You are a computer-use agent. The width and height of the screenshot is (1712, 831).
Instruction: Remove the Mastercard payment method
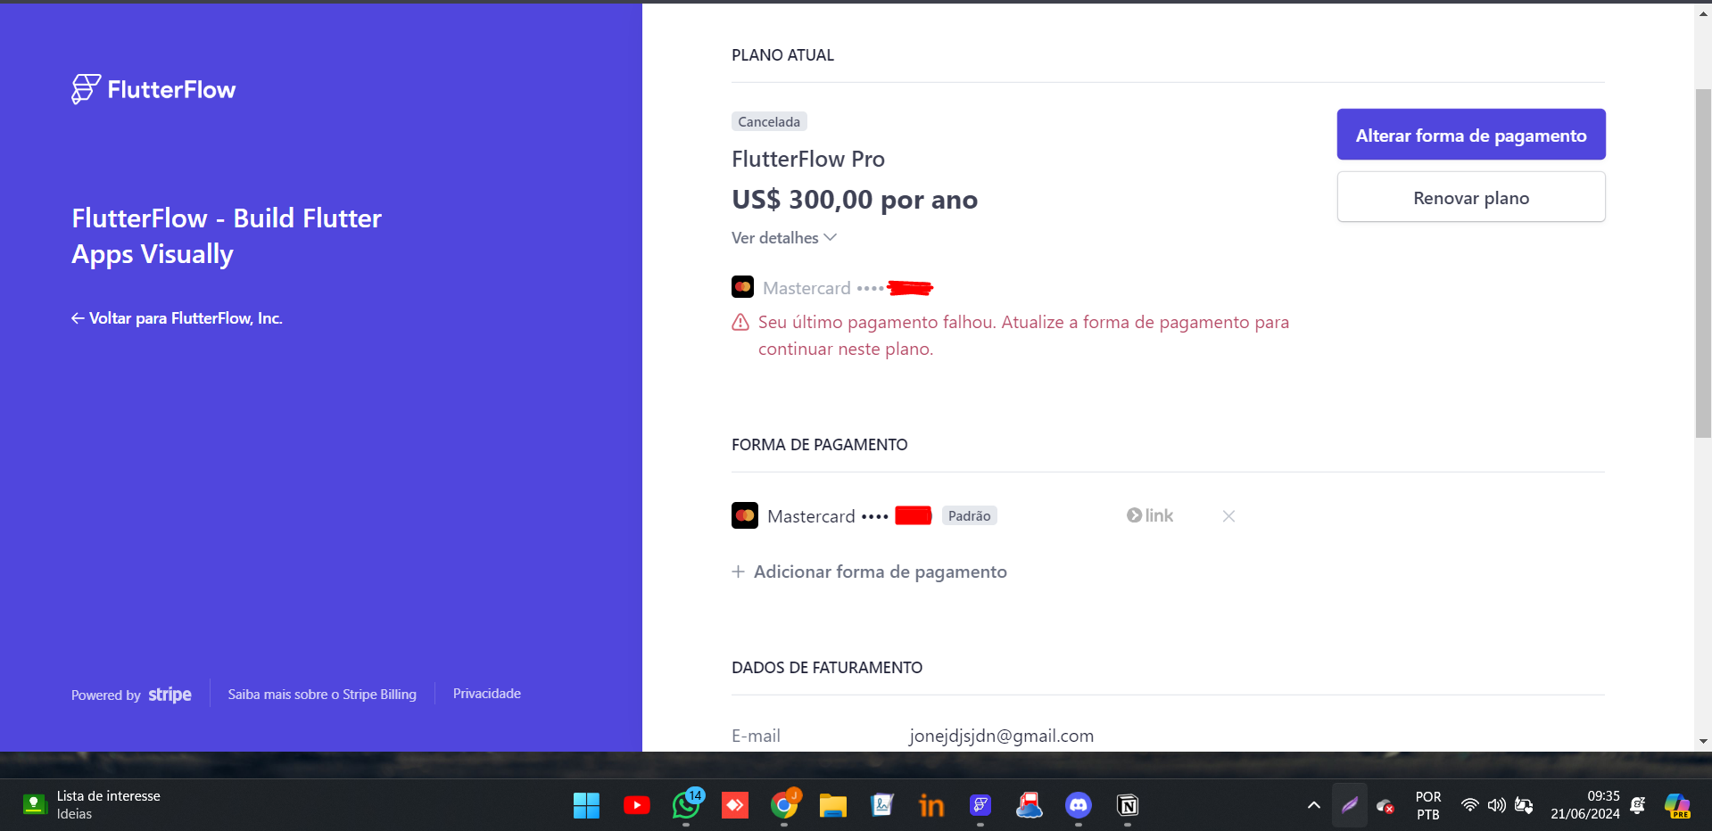(1228, 516)
